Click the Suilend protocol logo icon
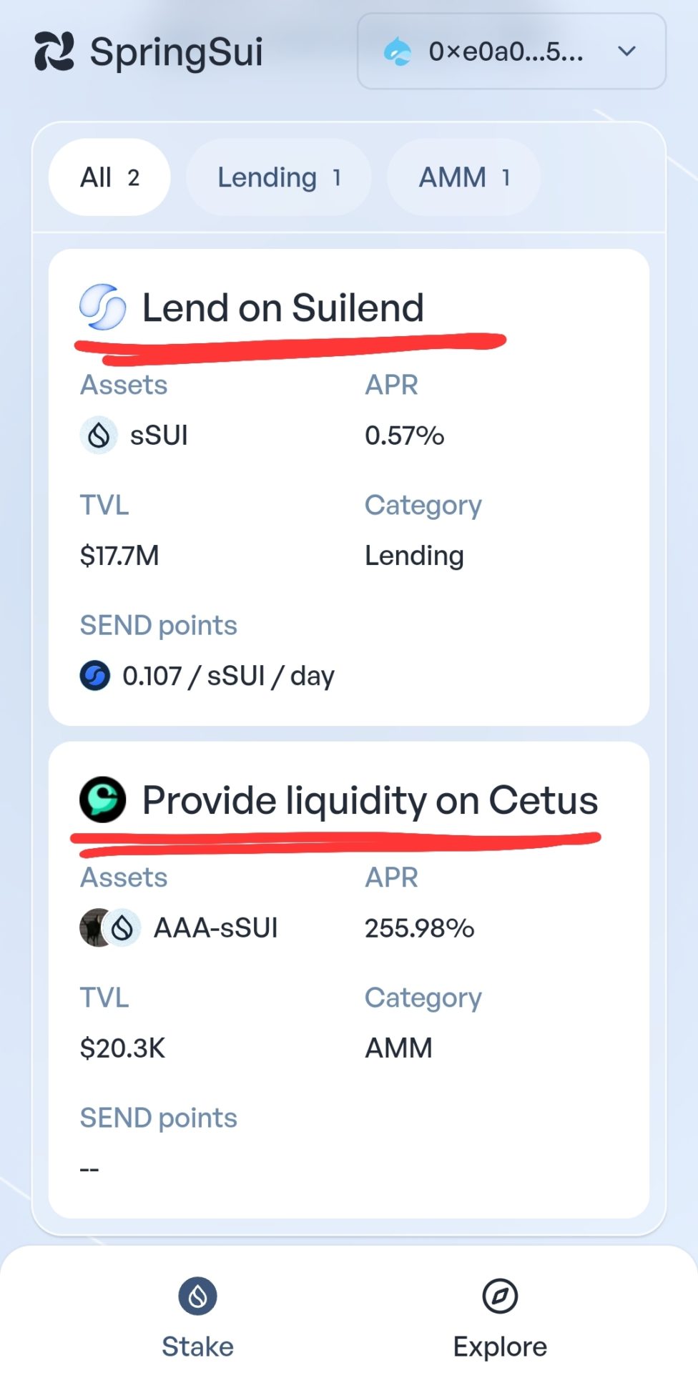 pyautogui.click(x=102, y=307)
